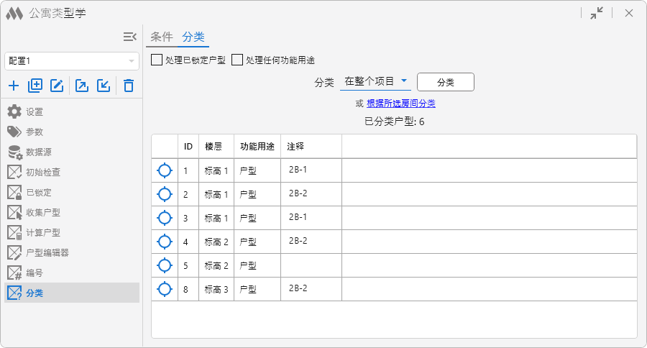This screenshot has width=647, height=348.
Task: Switch to the 条件 tab
Action: (162, 37)
